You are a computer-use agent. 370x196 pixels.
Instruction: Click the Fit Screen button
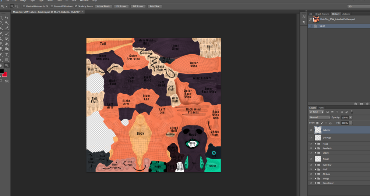(x=121, y=6)
